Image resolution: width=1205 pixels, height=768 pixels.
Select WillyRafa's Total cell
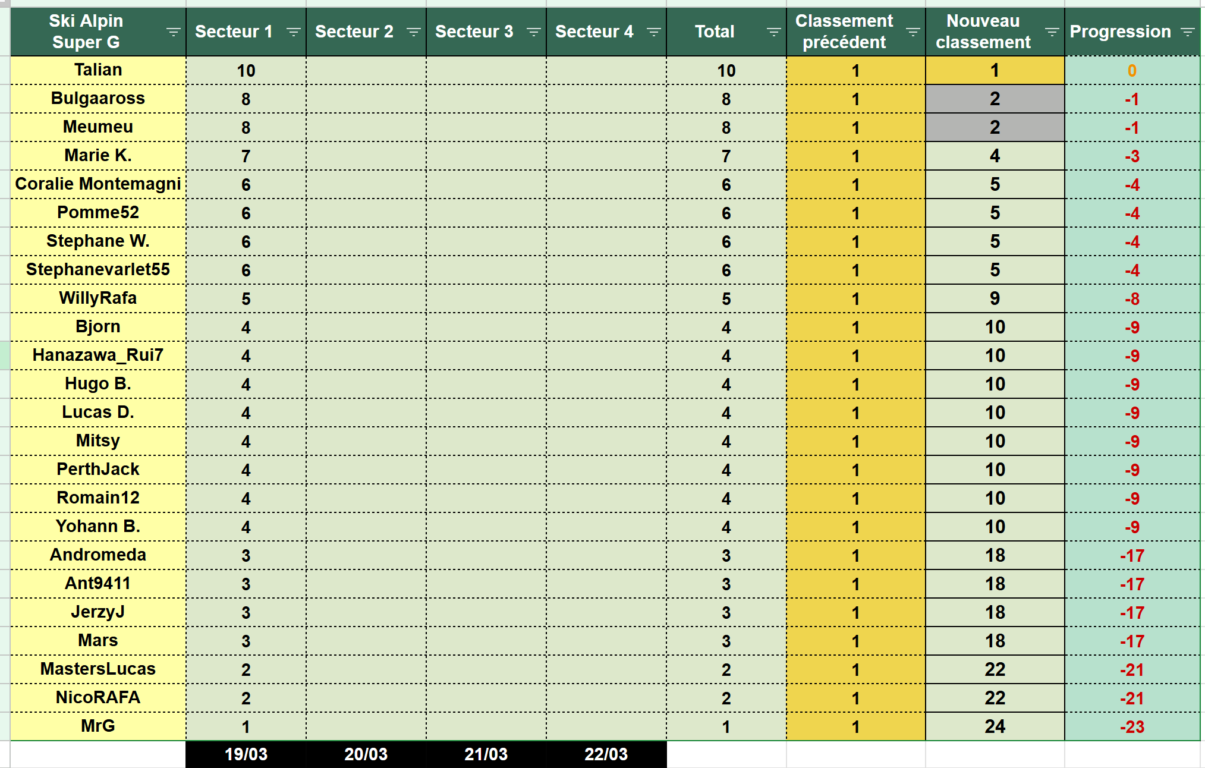click(726, 299)
